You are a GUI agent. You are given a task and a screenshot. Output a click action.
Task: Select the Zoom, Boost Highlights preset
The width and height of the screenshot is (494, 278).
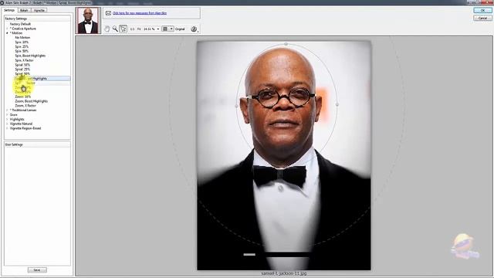[x=32, y=101]
